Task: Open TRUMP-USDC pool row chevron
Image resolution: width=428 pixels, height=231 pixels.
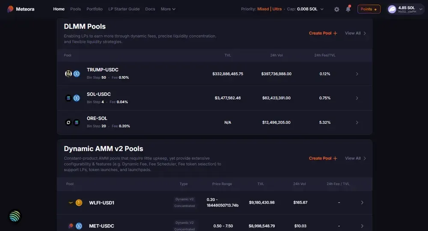Action: (357, 74)
